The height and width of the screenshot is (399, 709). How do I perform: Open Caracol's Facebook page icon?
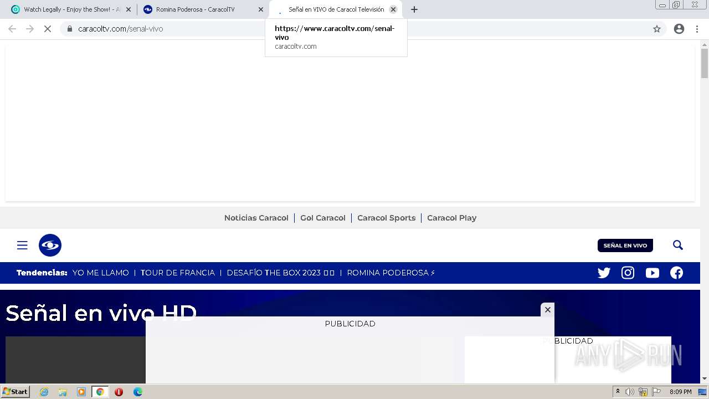coord(676,273)
